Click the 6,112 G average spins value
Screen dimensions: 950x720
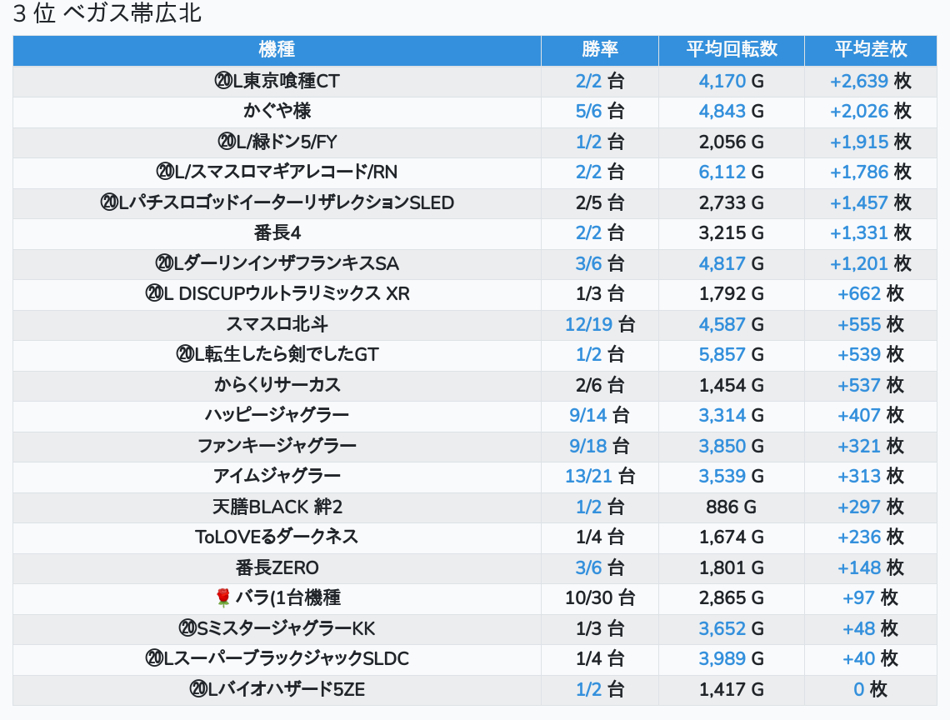[x=732, y=172]
